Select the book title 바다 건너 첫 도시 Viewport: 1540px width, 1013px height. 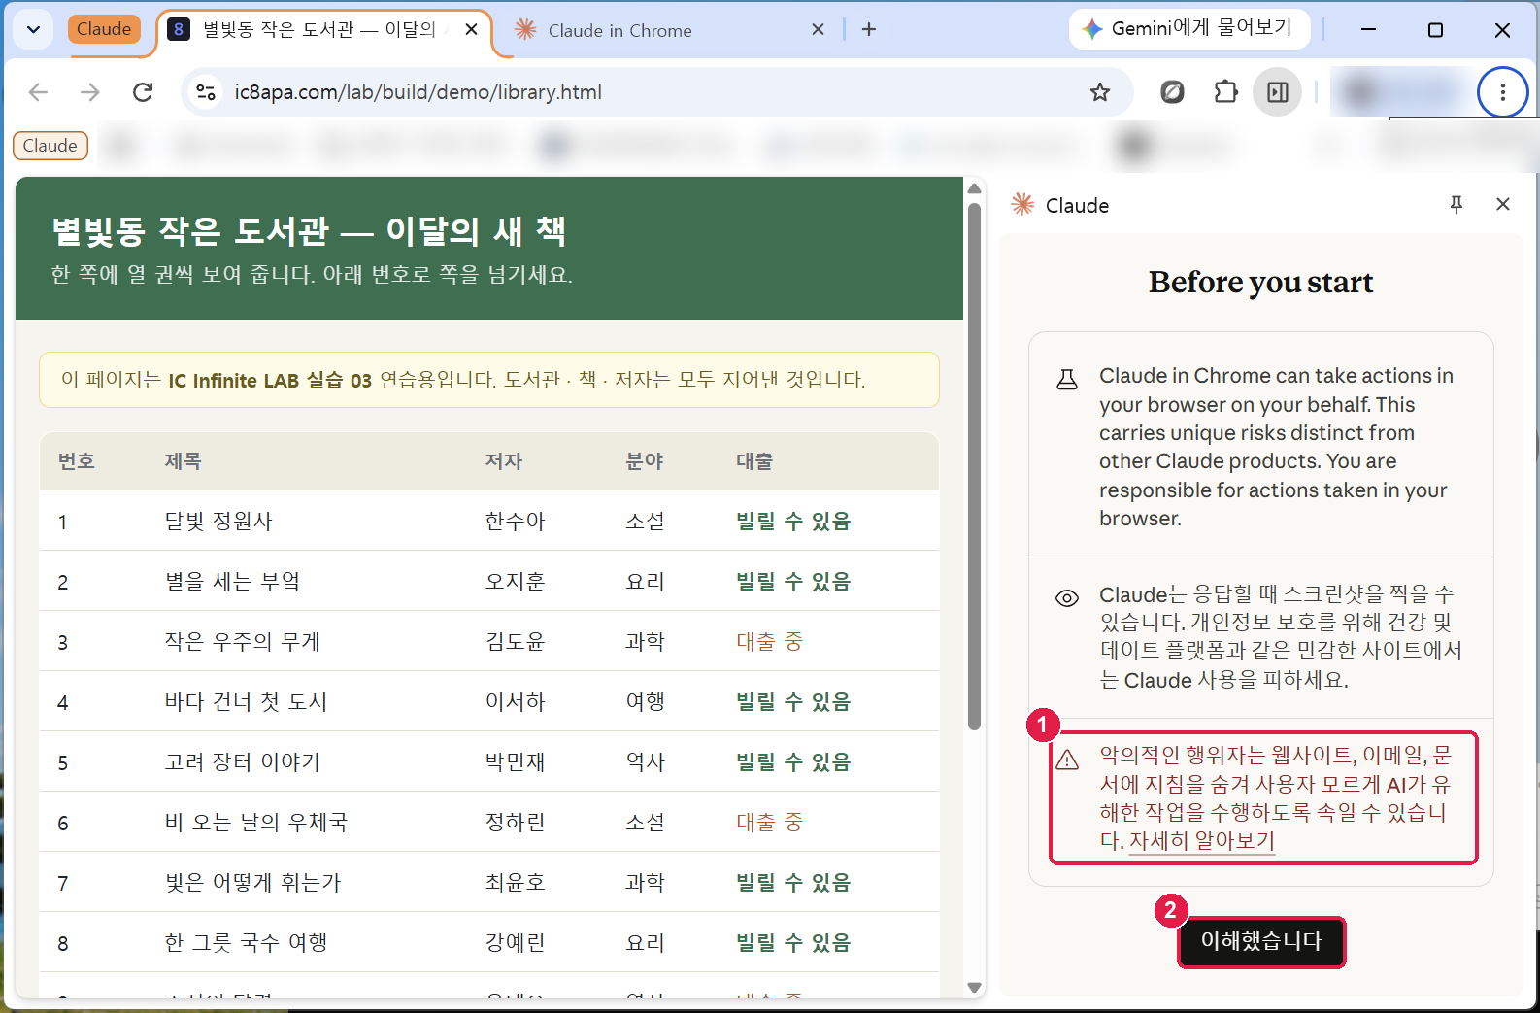[246, 702]
